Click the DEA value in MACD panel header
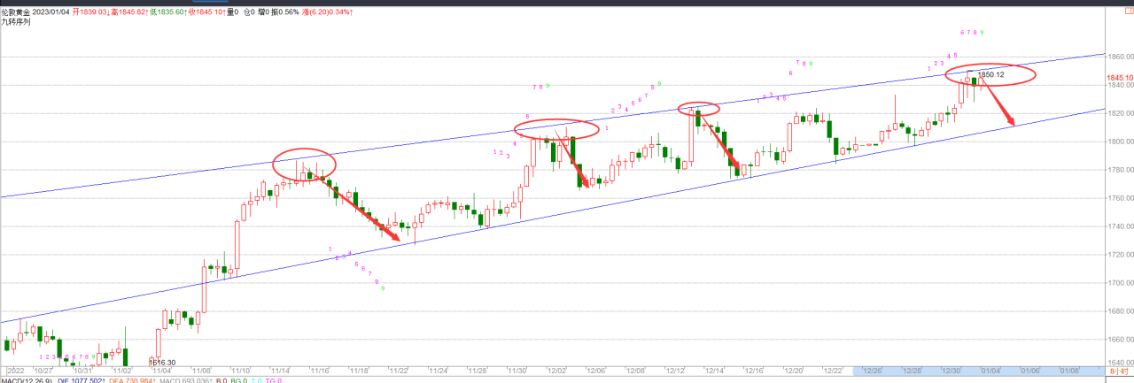 (x=133, y=379)
